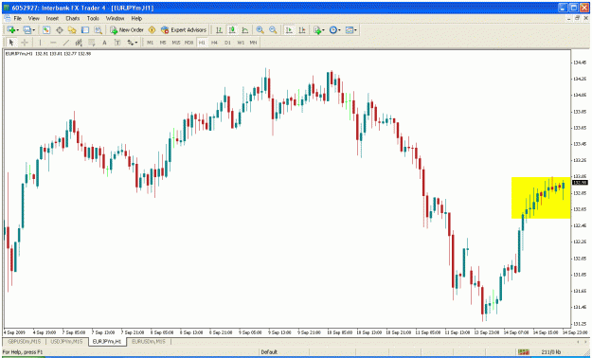Click the New Order button
The height and width of the screenshot is (358, 592).
click(x=127, y=30)
